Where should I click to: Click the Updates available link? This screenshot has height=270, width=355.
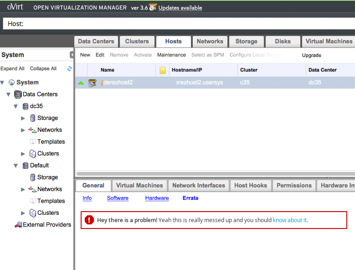point(180,8)
